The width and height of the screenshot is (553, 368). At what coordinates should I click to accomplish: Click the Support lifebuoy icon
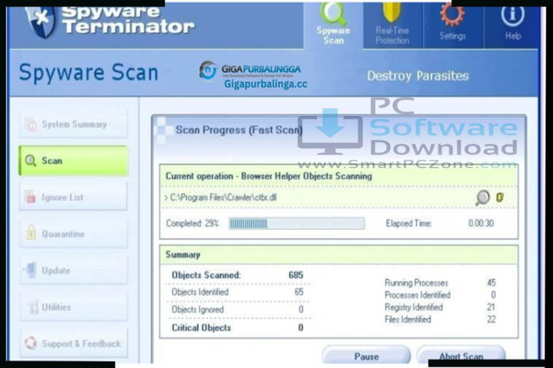point(31,343)
